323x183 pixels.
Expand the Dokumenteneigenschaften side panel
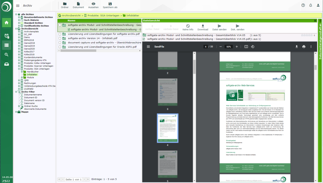pyautogui.click(x=320, y=21)
